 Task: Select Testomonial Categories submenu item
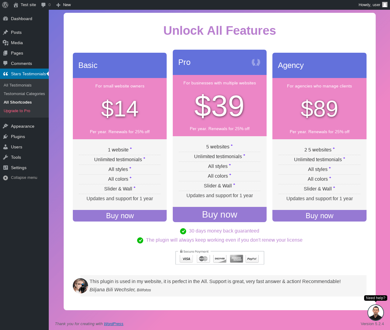(24, 94)
